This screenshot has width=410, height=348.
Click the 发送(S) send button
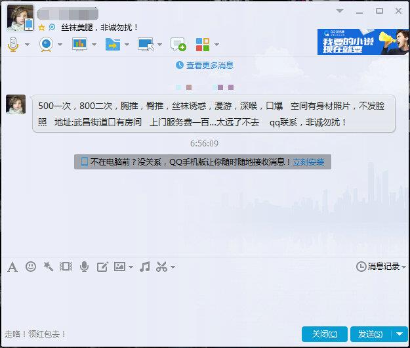coord(371,334)
